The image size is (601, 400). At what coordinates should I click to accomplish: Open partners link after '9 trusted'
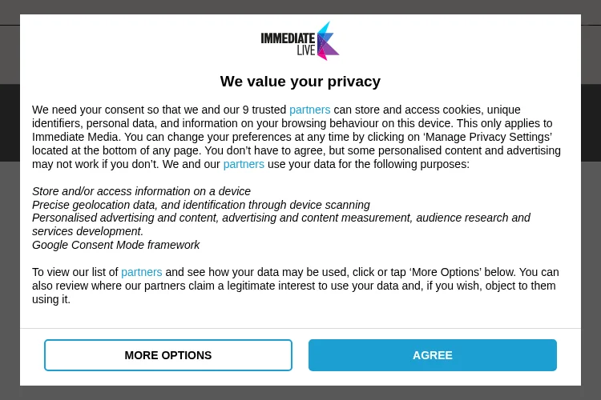point(309,110)
